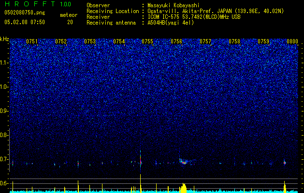Viewport: 304px width, 193px height.
Task: Click observer name Masayuki Kobayashi
Action: (x=174, y=5)
